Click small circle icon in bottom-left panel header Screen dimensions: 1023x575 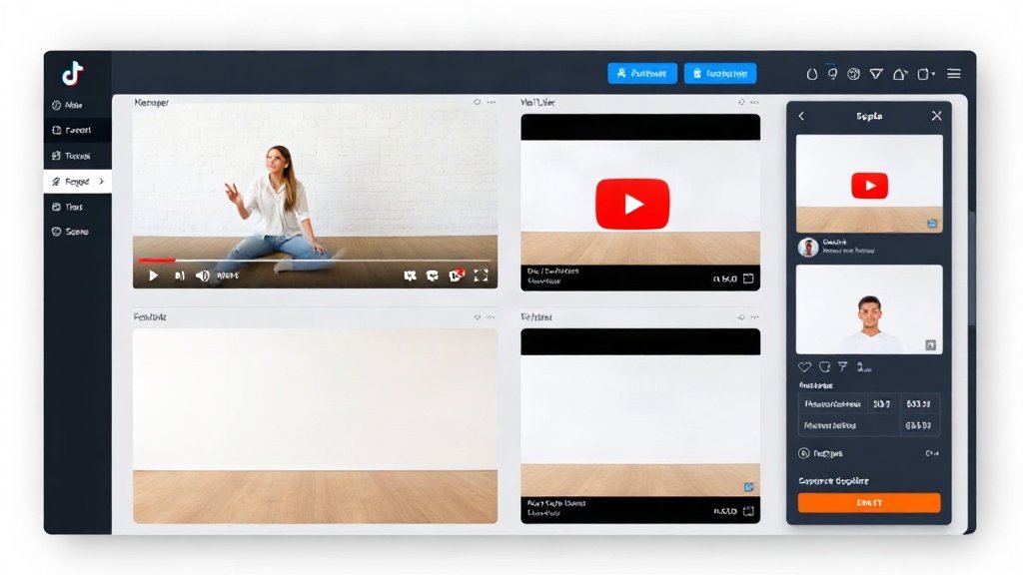point(477,317)
